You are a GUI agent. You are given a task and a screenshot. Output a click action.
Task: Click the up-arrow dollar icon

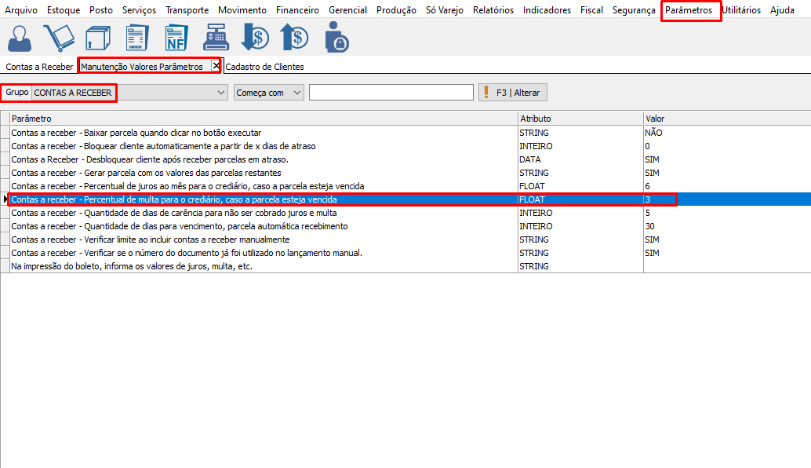point(294,37)
